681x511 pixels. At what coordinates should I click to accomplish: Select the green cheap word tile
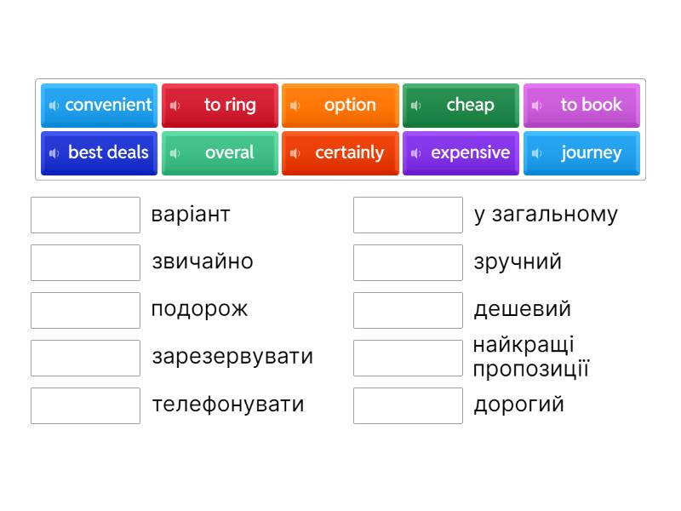pos(470,106)
